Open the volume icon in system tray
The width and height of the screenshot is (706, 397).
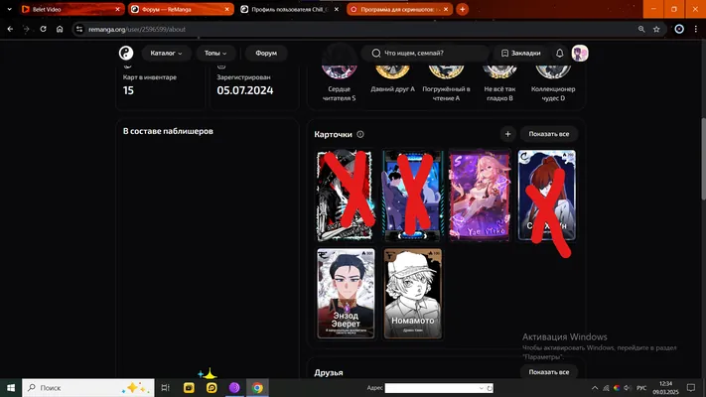628,387
